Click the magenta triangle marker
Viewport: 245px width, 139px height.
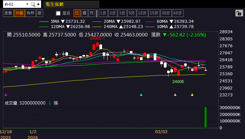[6, 95]
